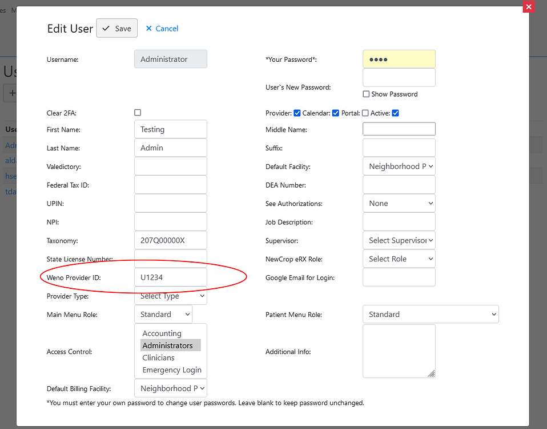Uncheck the Active checkbox
Viewport: 547px width, 429px height.
point(395,113)
